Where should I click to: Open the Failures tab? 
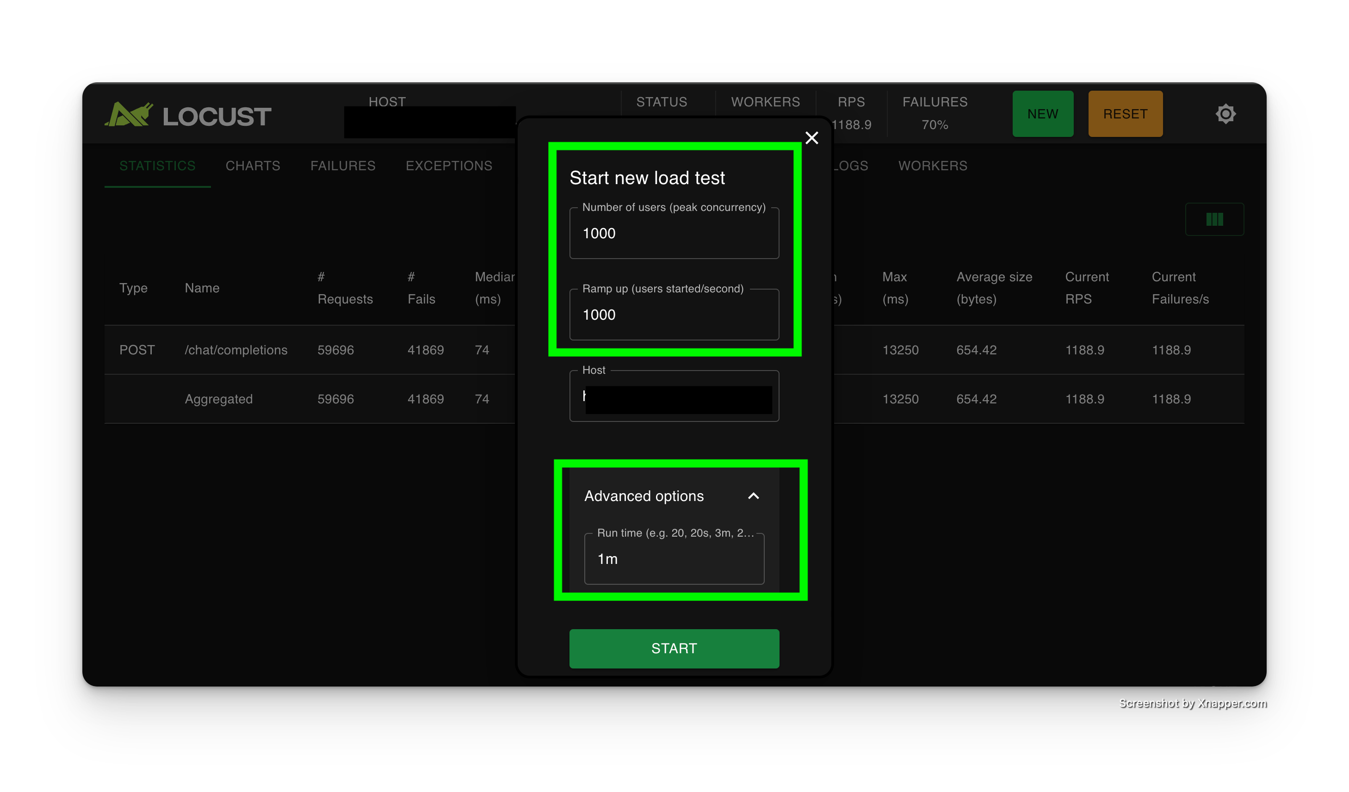[x=343, y=166]
